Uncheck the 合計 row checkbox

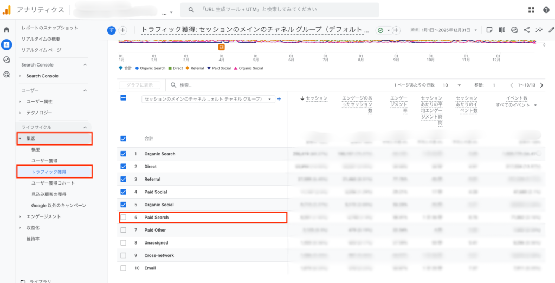124,139
